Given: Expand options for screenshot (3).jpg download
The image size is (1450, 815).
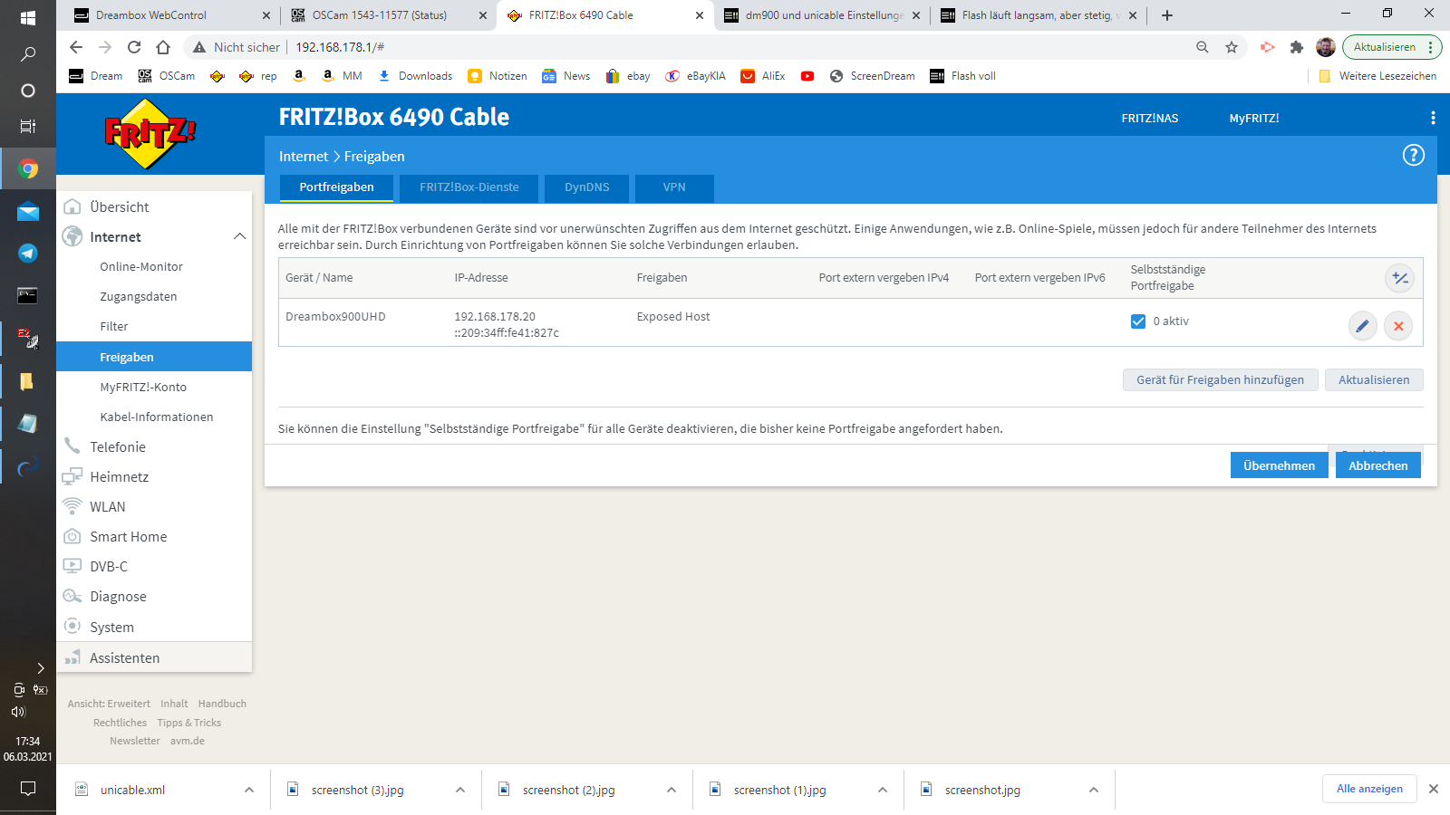Looking at the screenshot, I should [460, 790].
